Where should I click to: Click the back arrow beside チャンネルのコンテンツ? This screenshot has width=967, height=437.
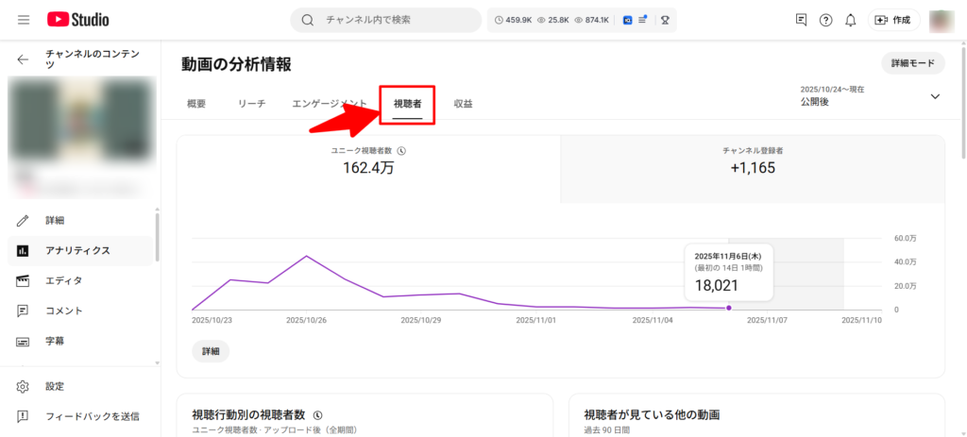pyautogui.click(x=24, y=59)
